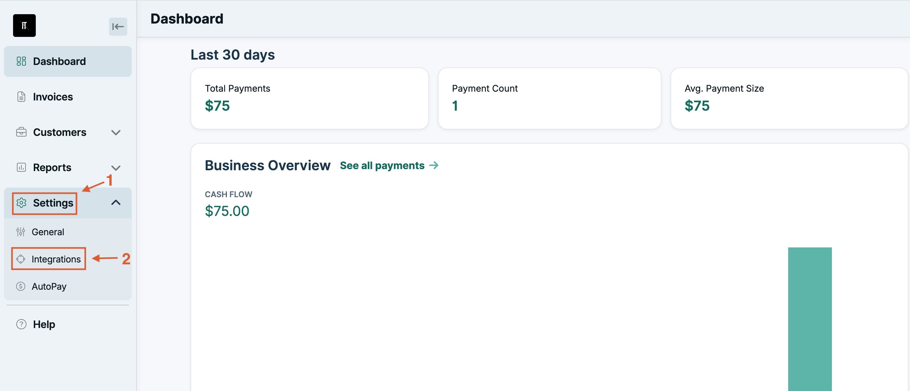Screen dimensions: 910x391
Task: Click the See all payments link
Action: (383, 165)
